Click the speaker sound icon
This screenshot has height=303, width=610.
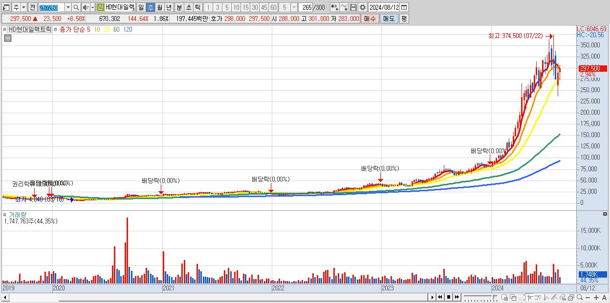coord(86,7)
